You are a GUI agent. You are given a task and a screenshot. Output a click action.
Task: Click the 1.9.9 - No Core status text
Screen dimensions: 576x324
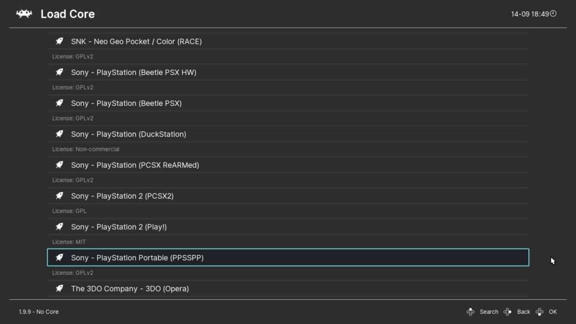39,312
